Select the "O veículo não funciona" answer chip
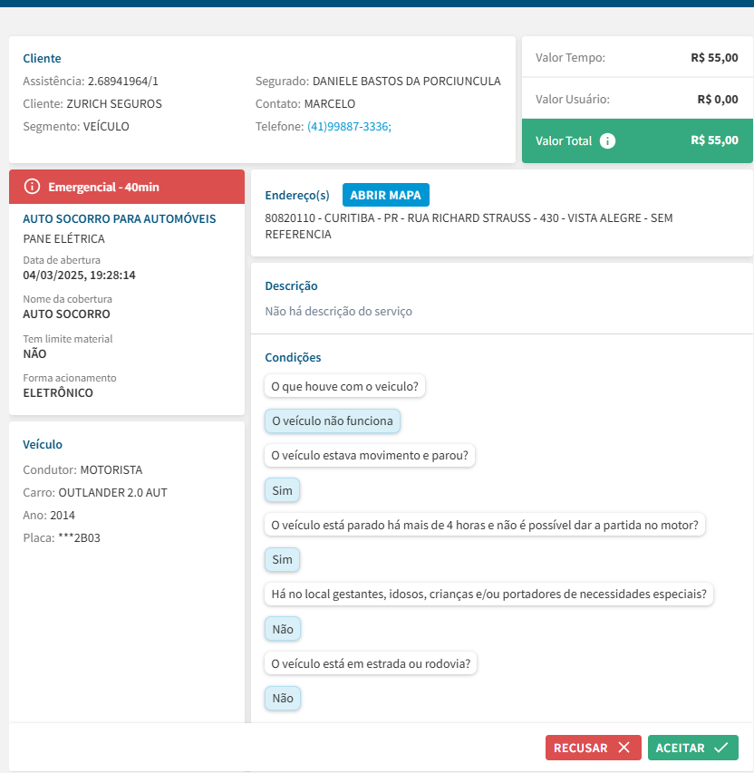The width and height of the screenshot is (754, 773). point(333,420)
